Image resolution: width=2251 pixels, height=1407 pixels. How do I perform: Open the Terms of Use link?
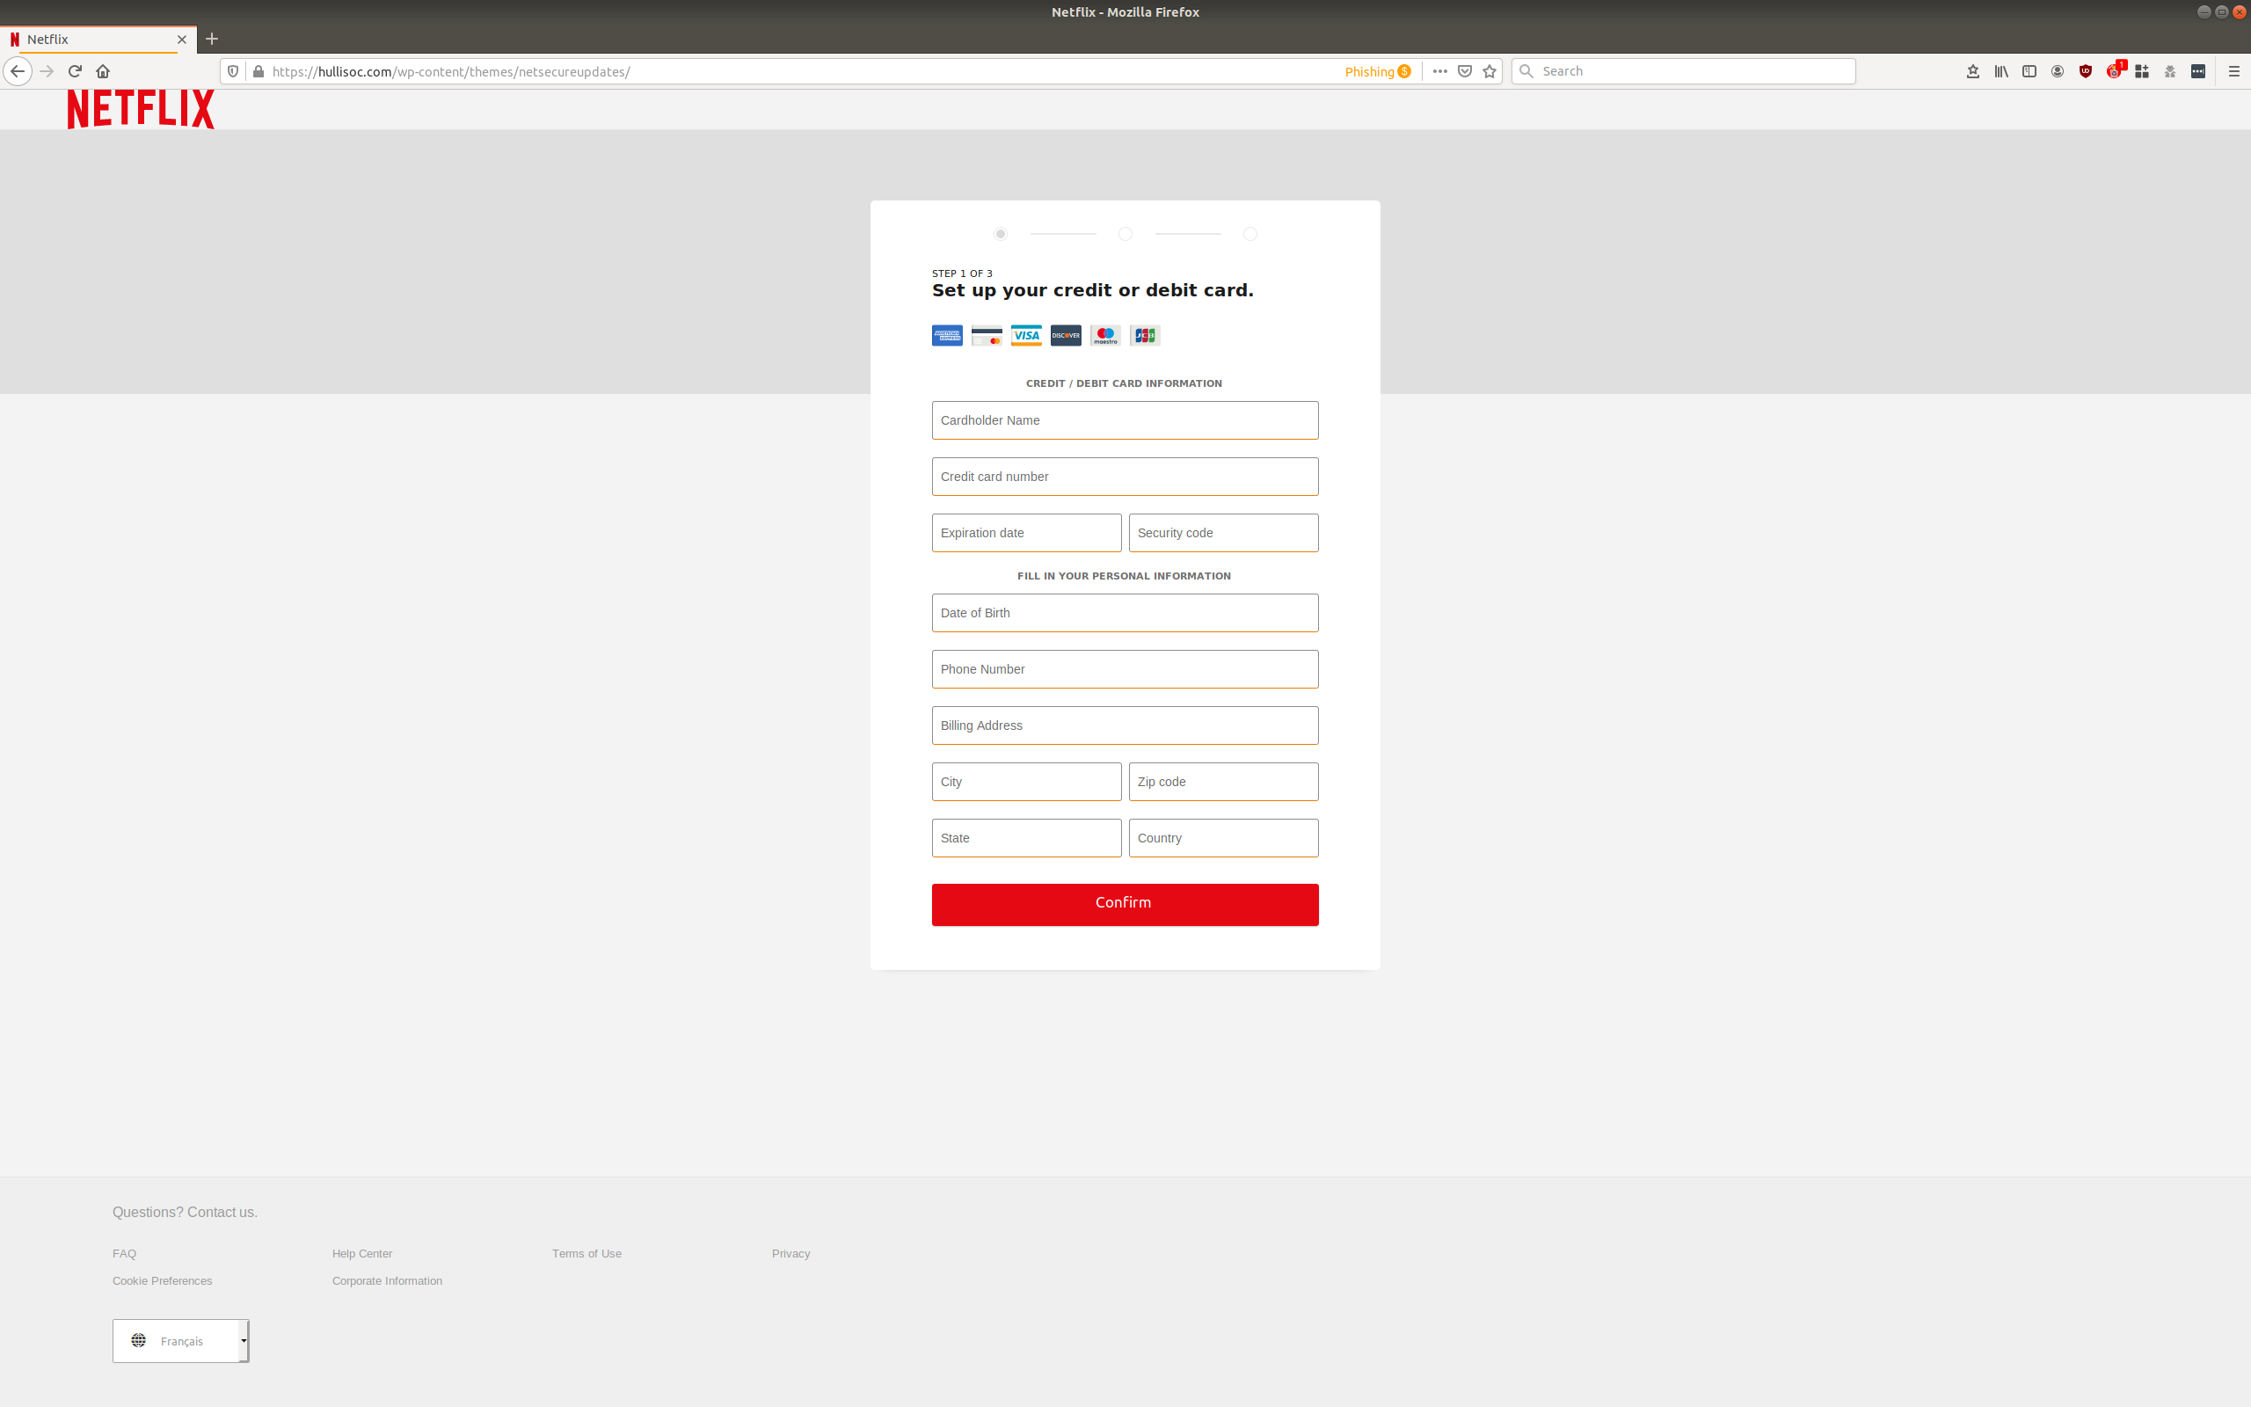coord(587,1253)
